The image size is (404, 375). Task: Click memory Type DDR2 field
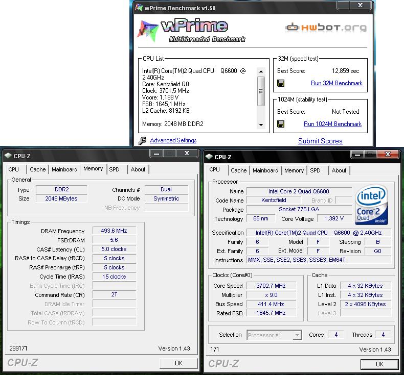[x=61, y=189]
